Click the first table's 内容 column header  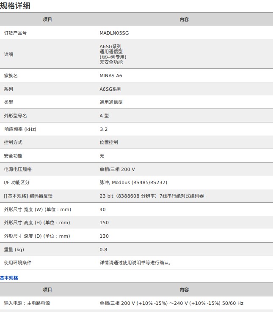tap(184, 19)
